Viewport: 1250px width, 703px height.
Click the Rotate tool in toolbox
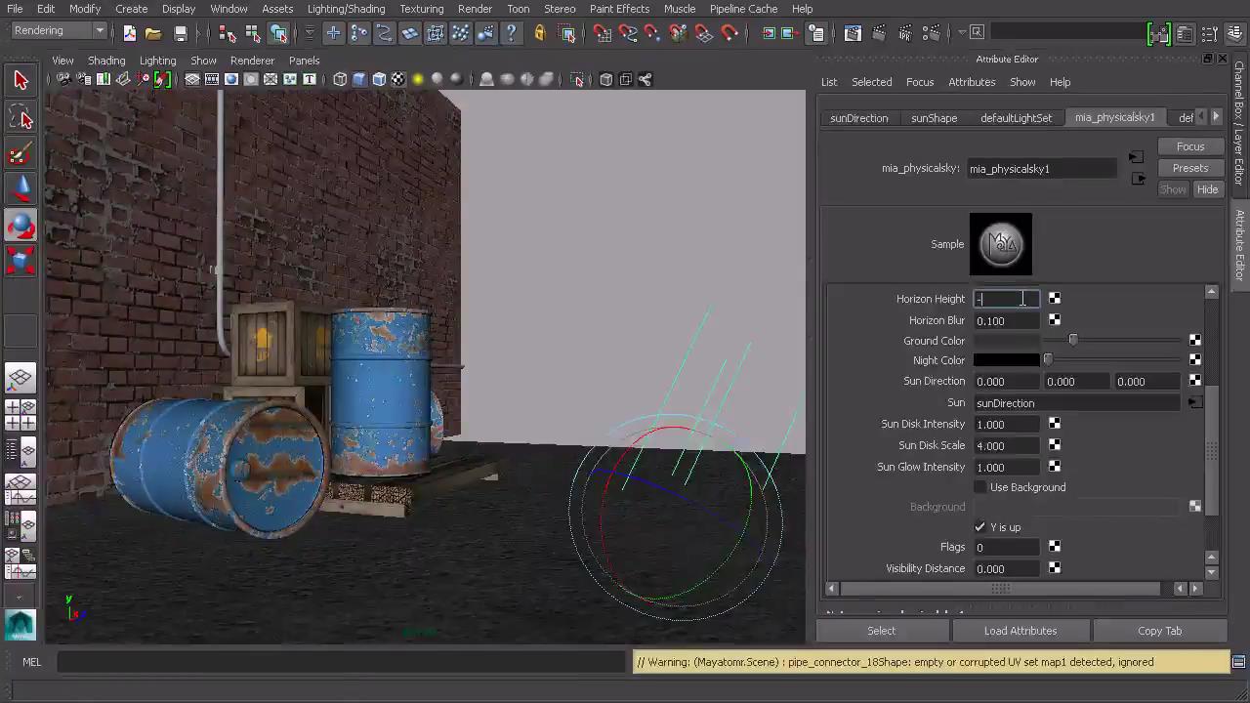tap(21, 226)
